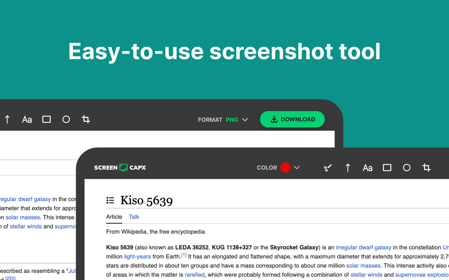
Task: Click the rarefied hyperlink
Action: click(x=195, y=275)
